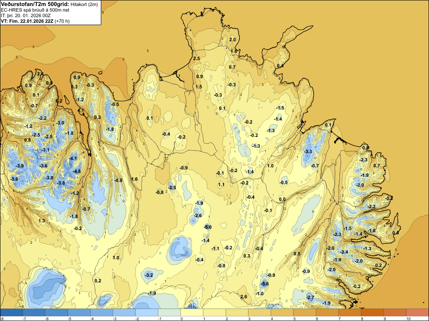
Task: Pick the '-3.2' temperature reading
Action: tap(148, 275)
